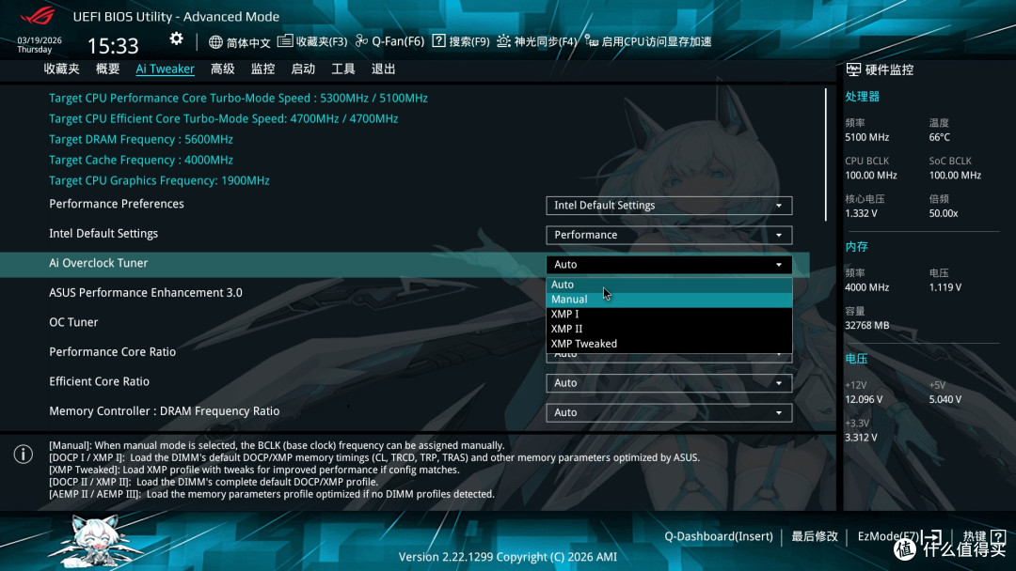Select the Ai Overclock Tuner row
Viewport: 1016px width, 571px height.
(405, 265)
